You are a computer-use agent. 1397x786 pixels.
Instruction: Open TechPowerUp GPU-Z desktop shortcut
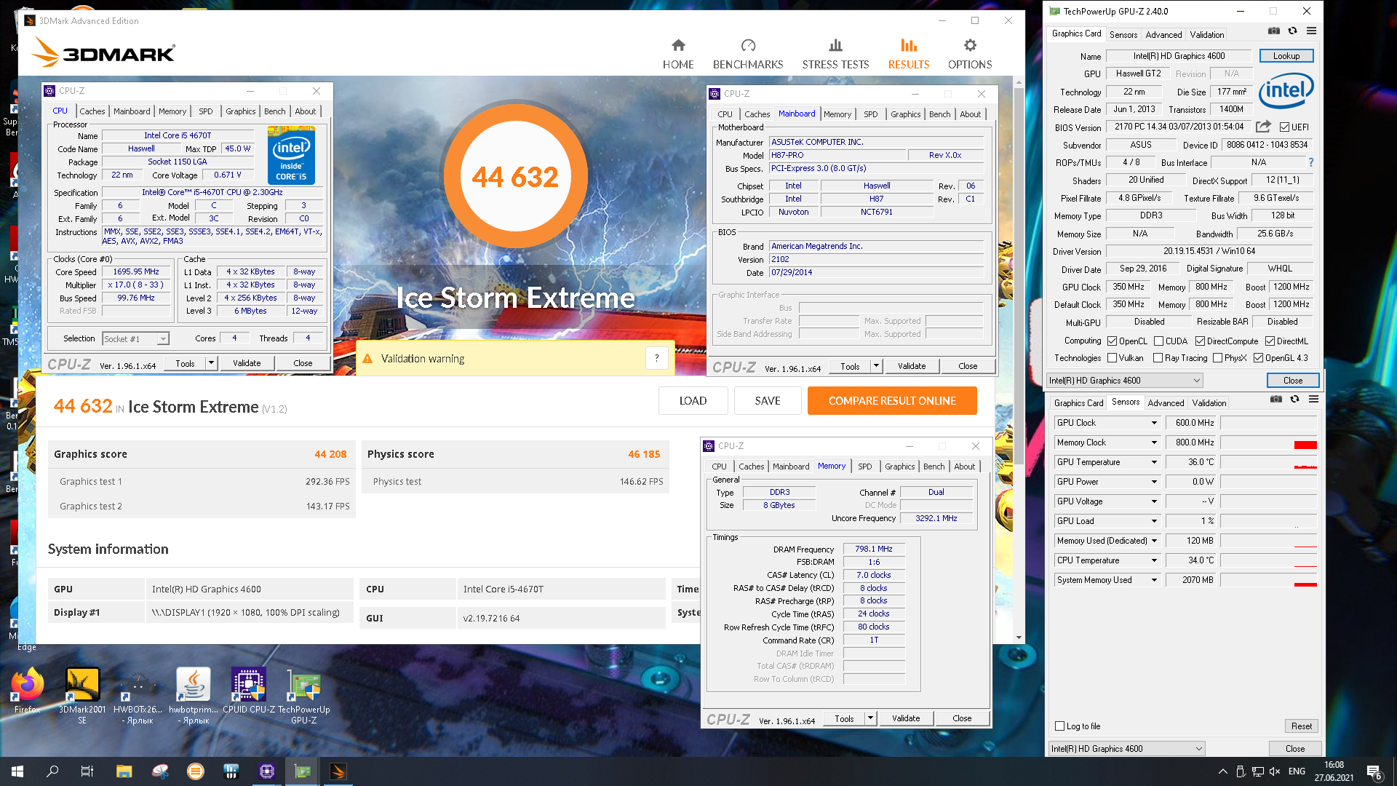[304, 695]
